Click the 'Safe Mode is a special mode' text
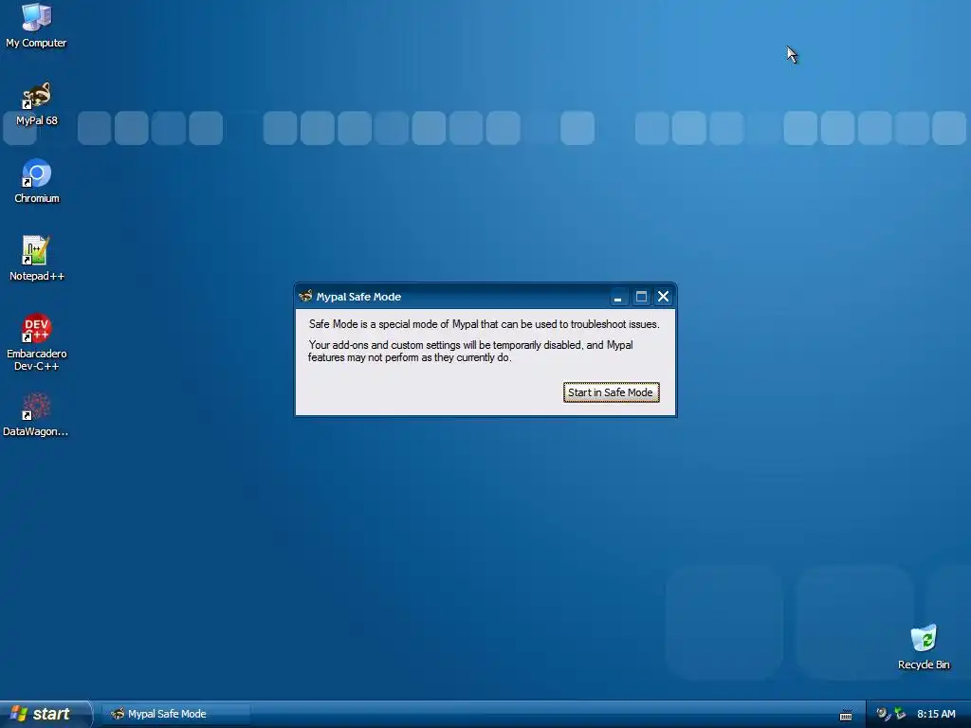971x728 pixels. point(484,324)
